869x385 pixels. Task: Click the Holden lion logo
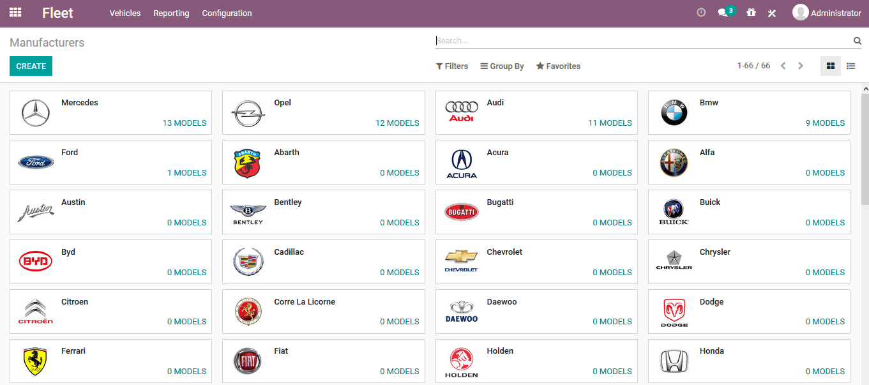[462, 363]
